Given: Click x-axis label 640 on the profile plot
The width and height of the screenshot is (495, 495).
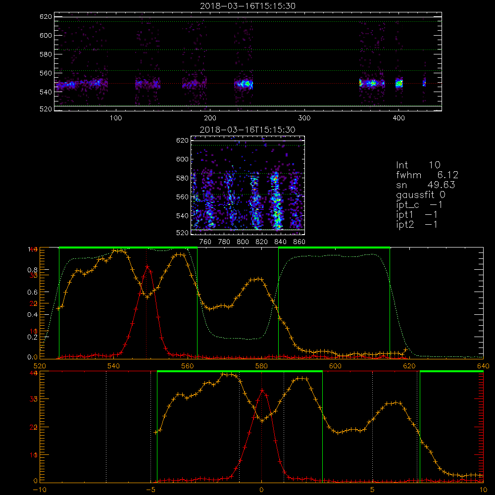Looking at the screenshot, I should pyautogui.click(x=483, y=366).
